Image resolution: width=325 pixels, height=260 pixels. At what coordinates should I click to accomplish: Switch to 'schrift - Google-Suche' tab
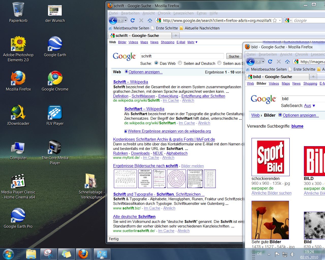(140, 35)
